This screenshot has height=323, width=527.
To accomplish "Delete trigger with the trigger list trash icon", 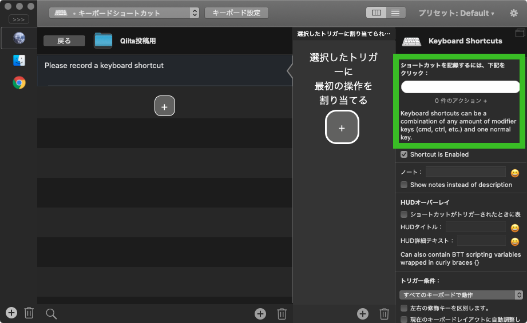I will [282, 314].
